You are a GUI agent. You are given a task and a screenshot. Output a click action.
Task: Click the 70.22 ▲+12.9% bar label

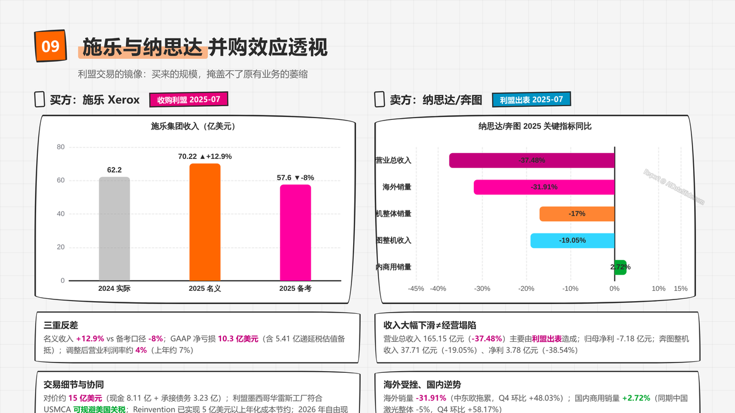click(205, 156)
